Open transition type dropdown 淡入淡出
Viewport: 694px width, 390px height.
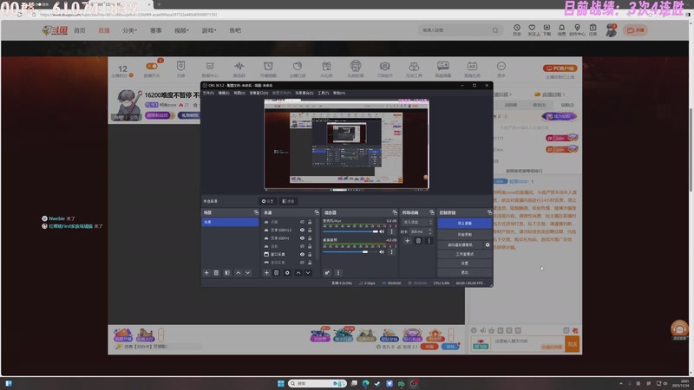tap(417, 222)
